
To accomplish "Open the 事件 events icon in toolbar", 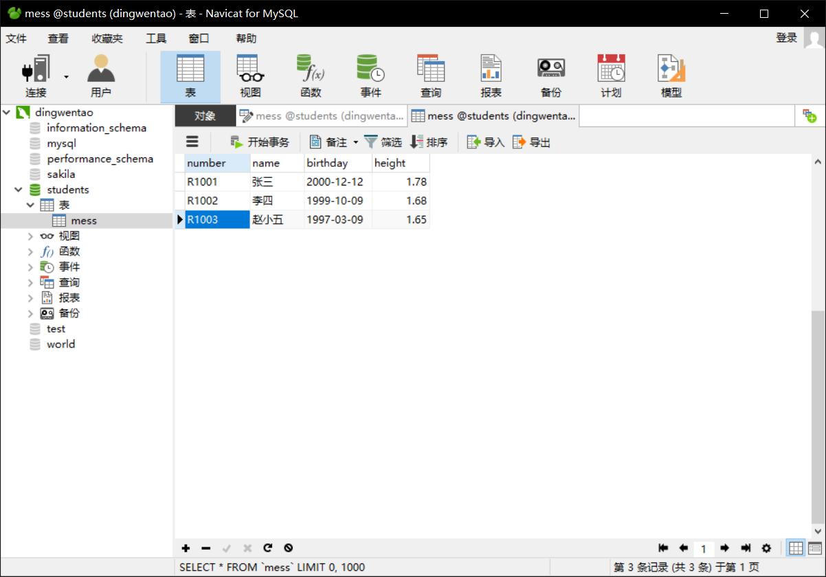I will point(370,76).
